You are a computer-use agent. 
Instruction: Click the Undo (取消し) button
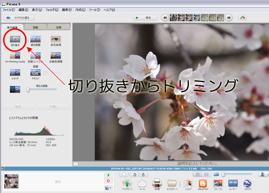[x=19, y=107]
